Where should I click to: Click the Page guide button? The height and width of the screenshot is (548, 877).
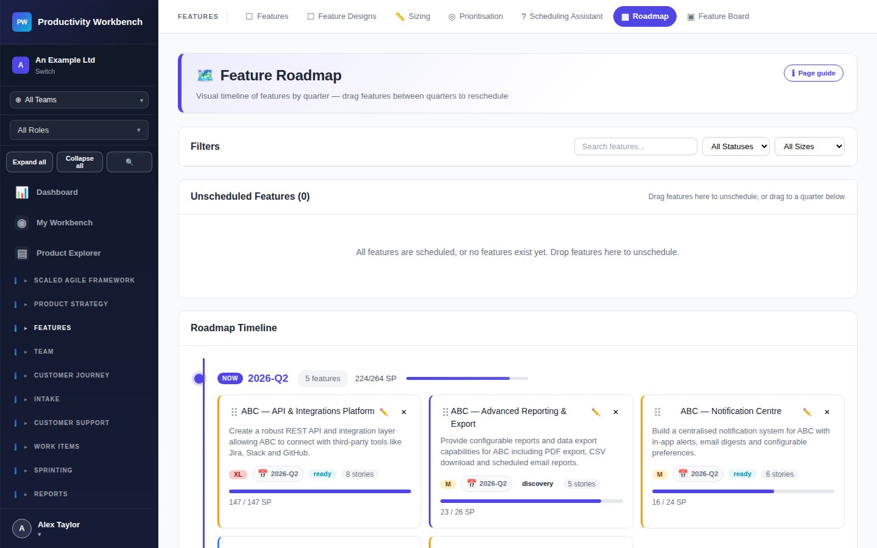click(814, 73)
